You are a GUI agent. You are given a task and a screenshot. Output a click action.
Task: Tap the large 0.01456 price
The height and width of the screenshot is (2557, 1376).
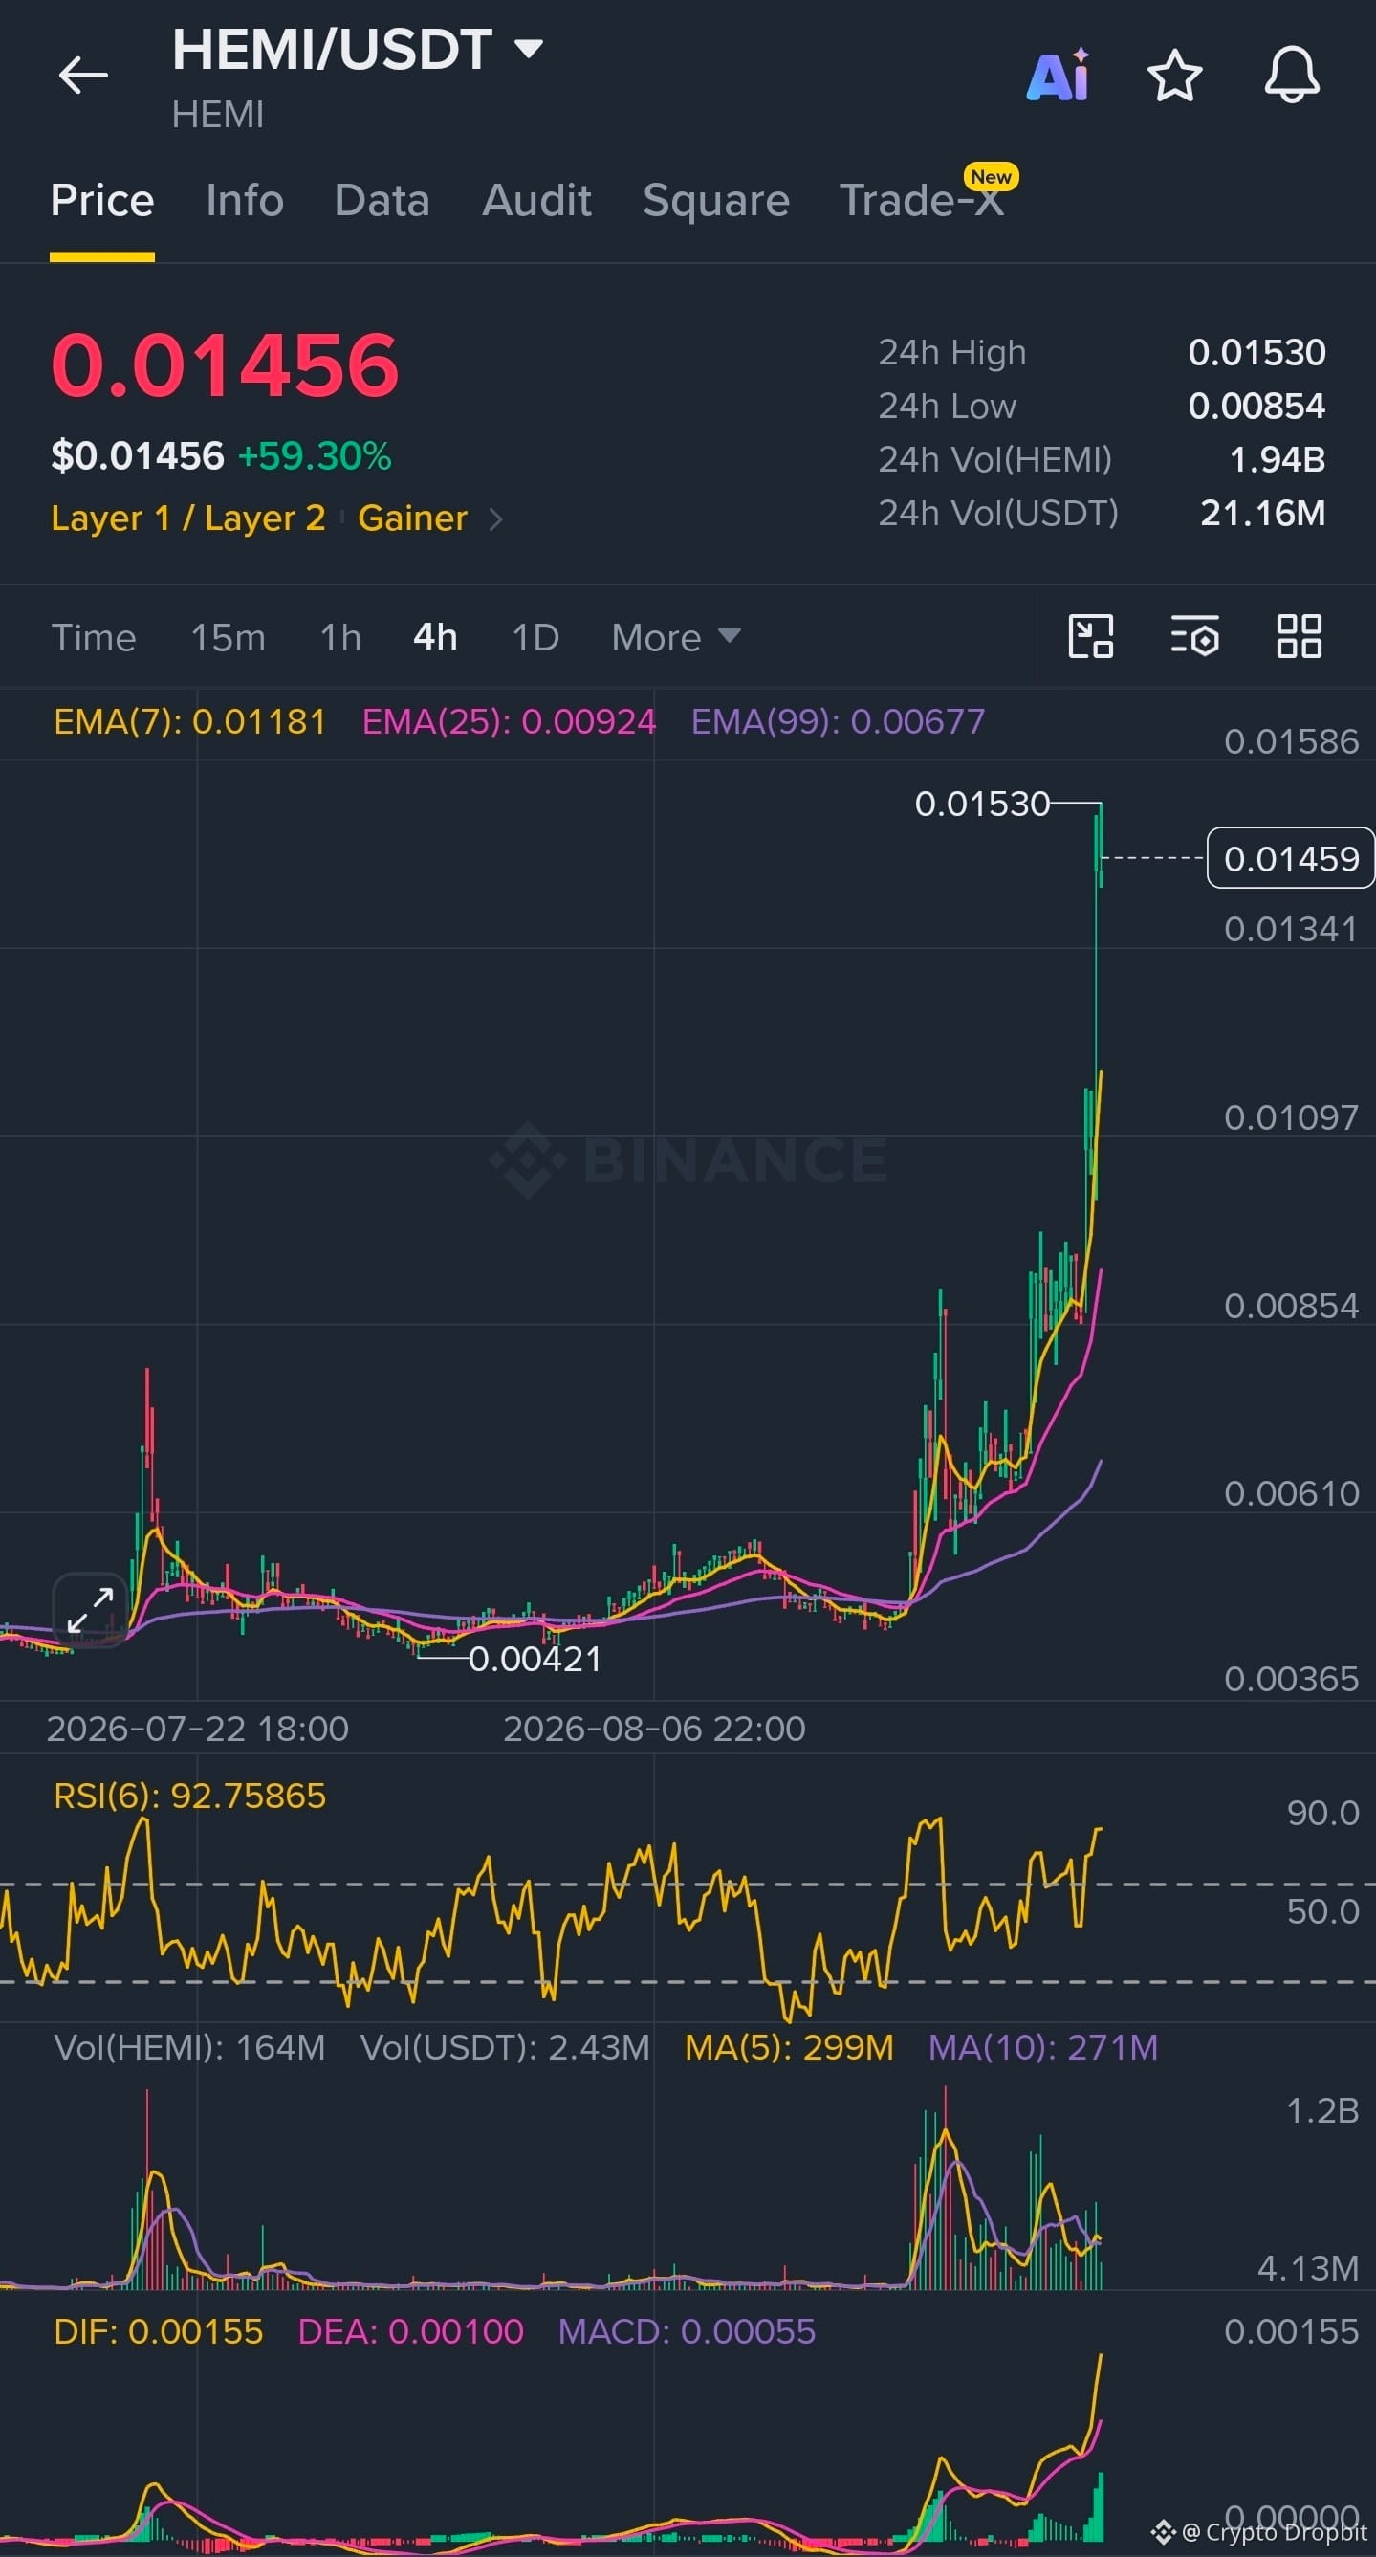click(x=226, y=365)
